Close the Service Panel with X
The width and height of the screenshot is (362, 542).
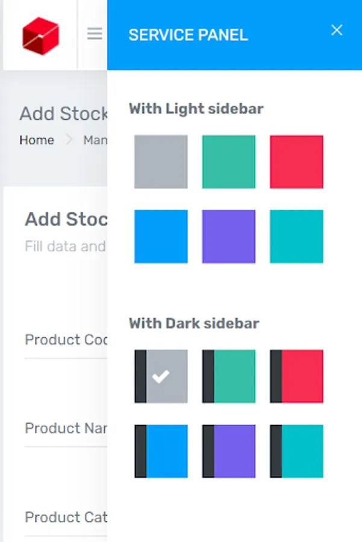[x=337, y=30]
